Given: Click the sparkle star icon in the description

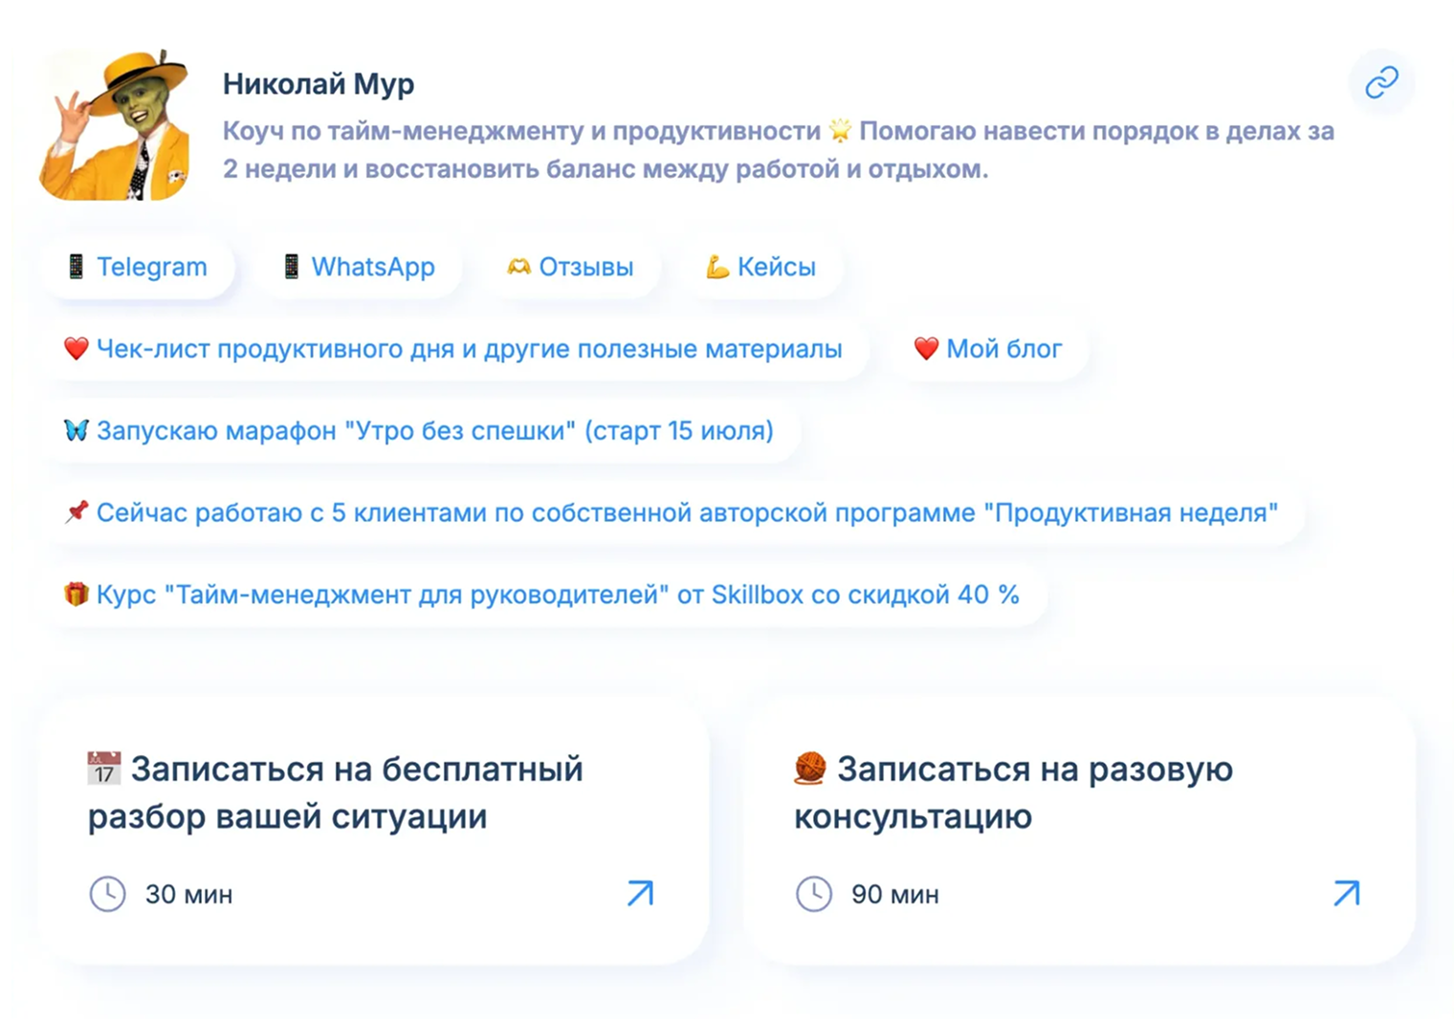Looking at the screenshot, I should click(840, 131).
